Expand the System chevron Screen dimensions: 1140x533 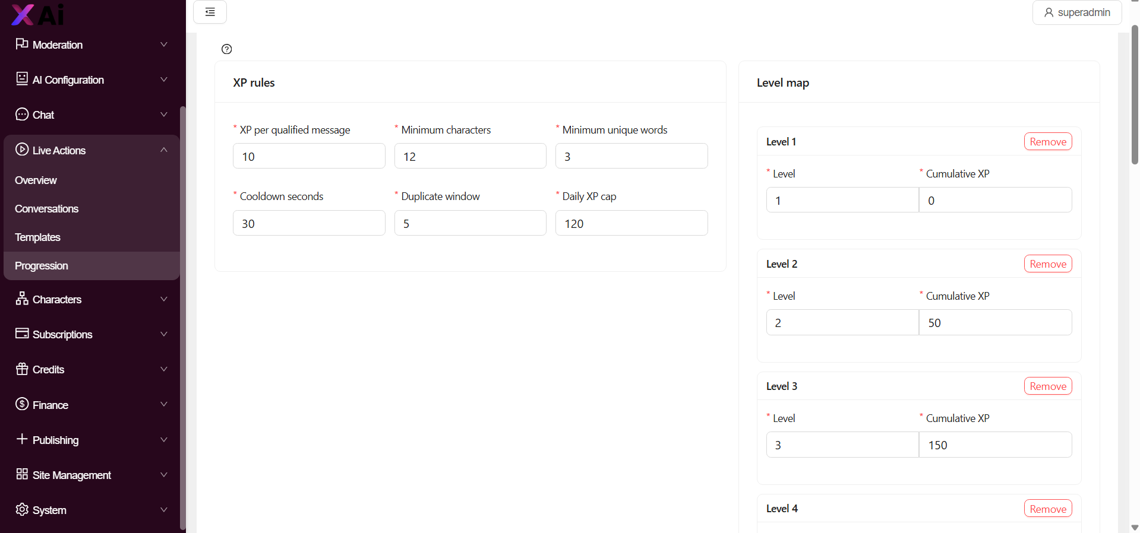pos(164,510)
